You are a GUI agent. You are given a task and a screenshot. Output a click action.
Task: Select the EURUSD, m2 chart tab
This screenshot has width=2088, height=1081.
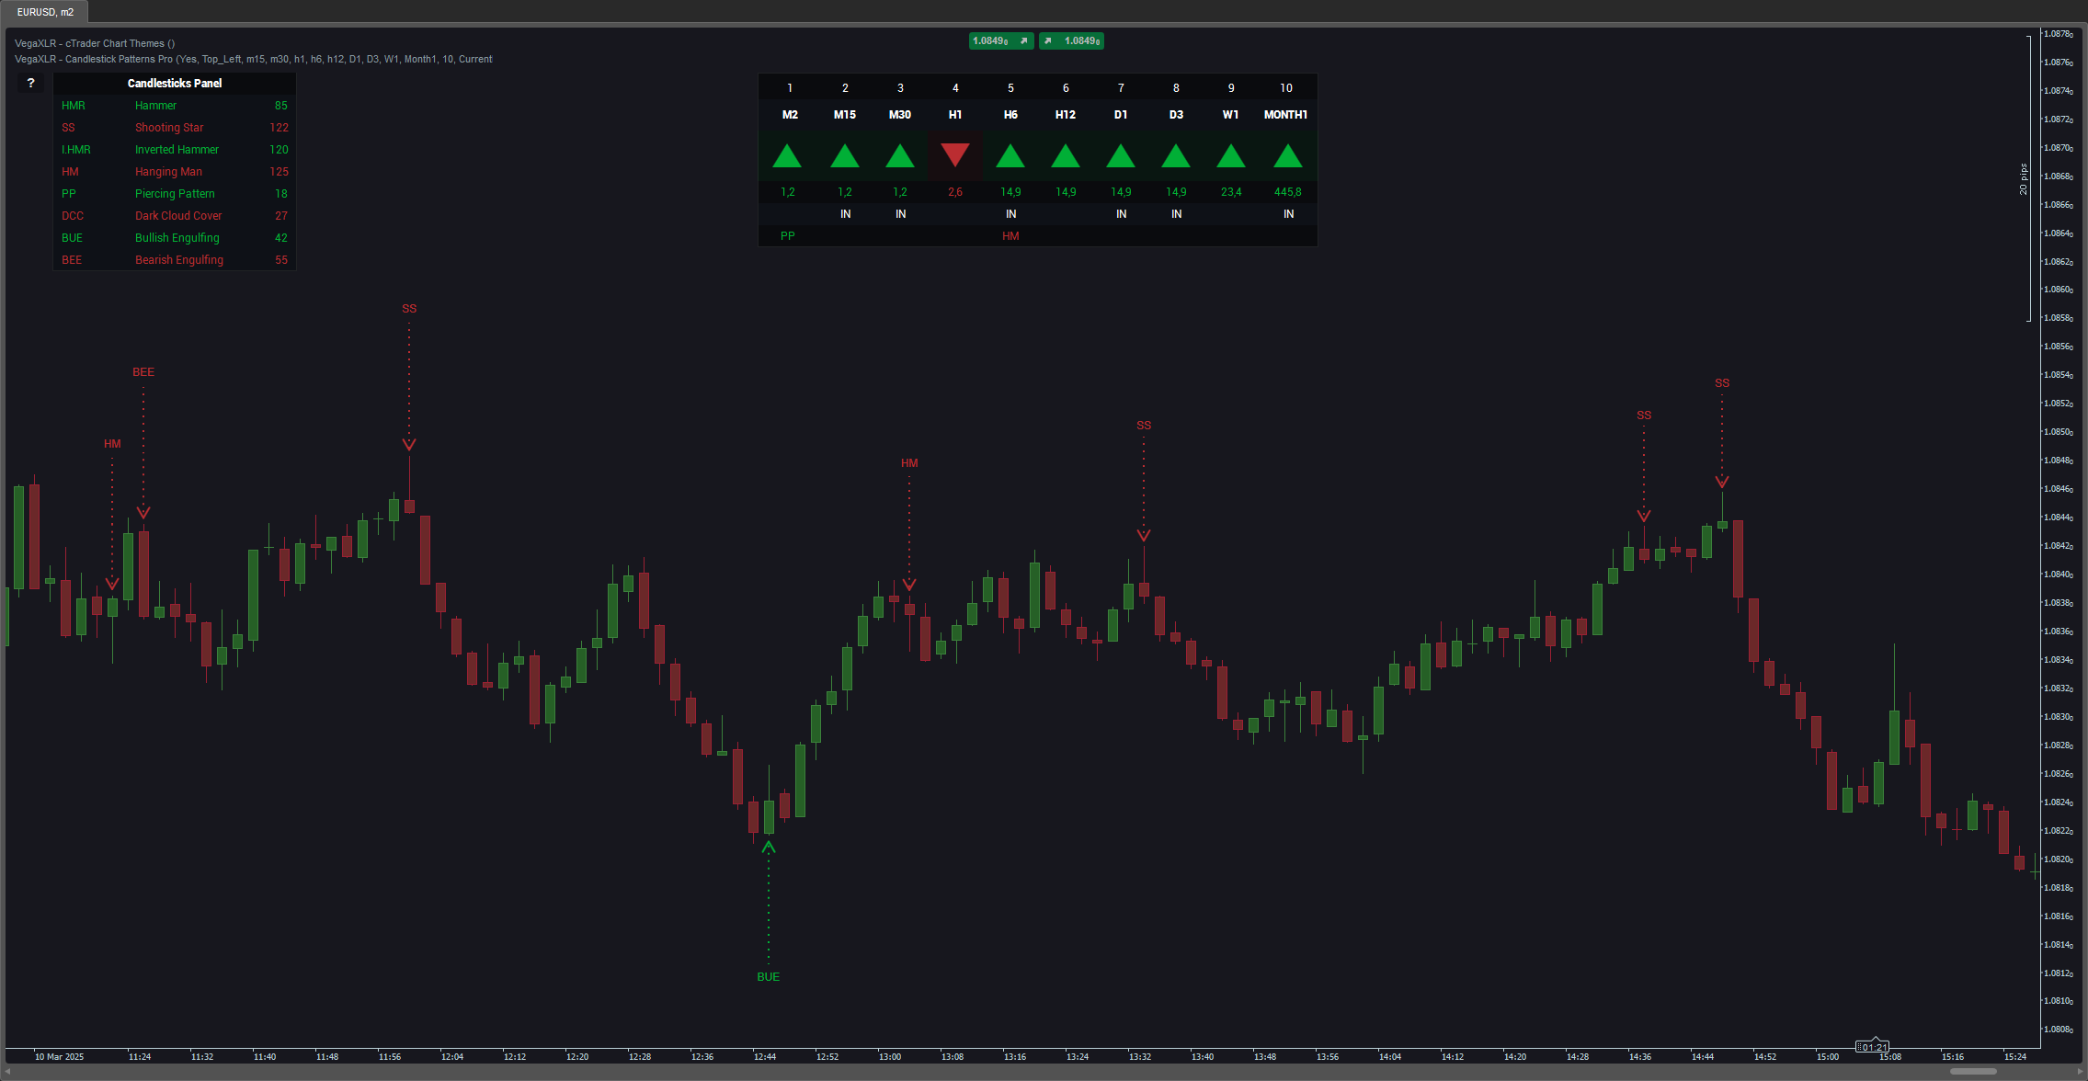pyautogui.click(x=45, y=12)
